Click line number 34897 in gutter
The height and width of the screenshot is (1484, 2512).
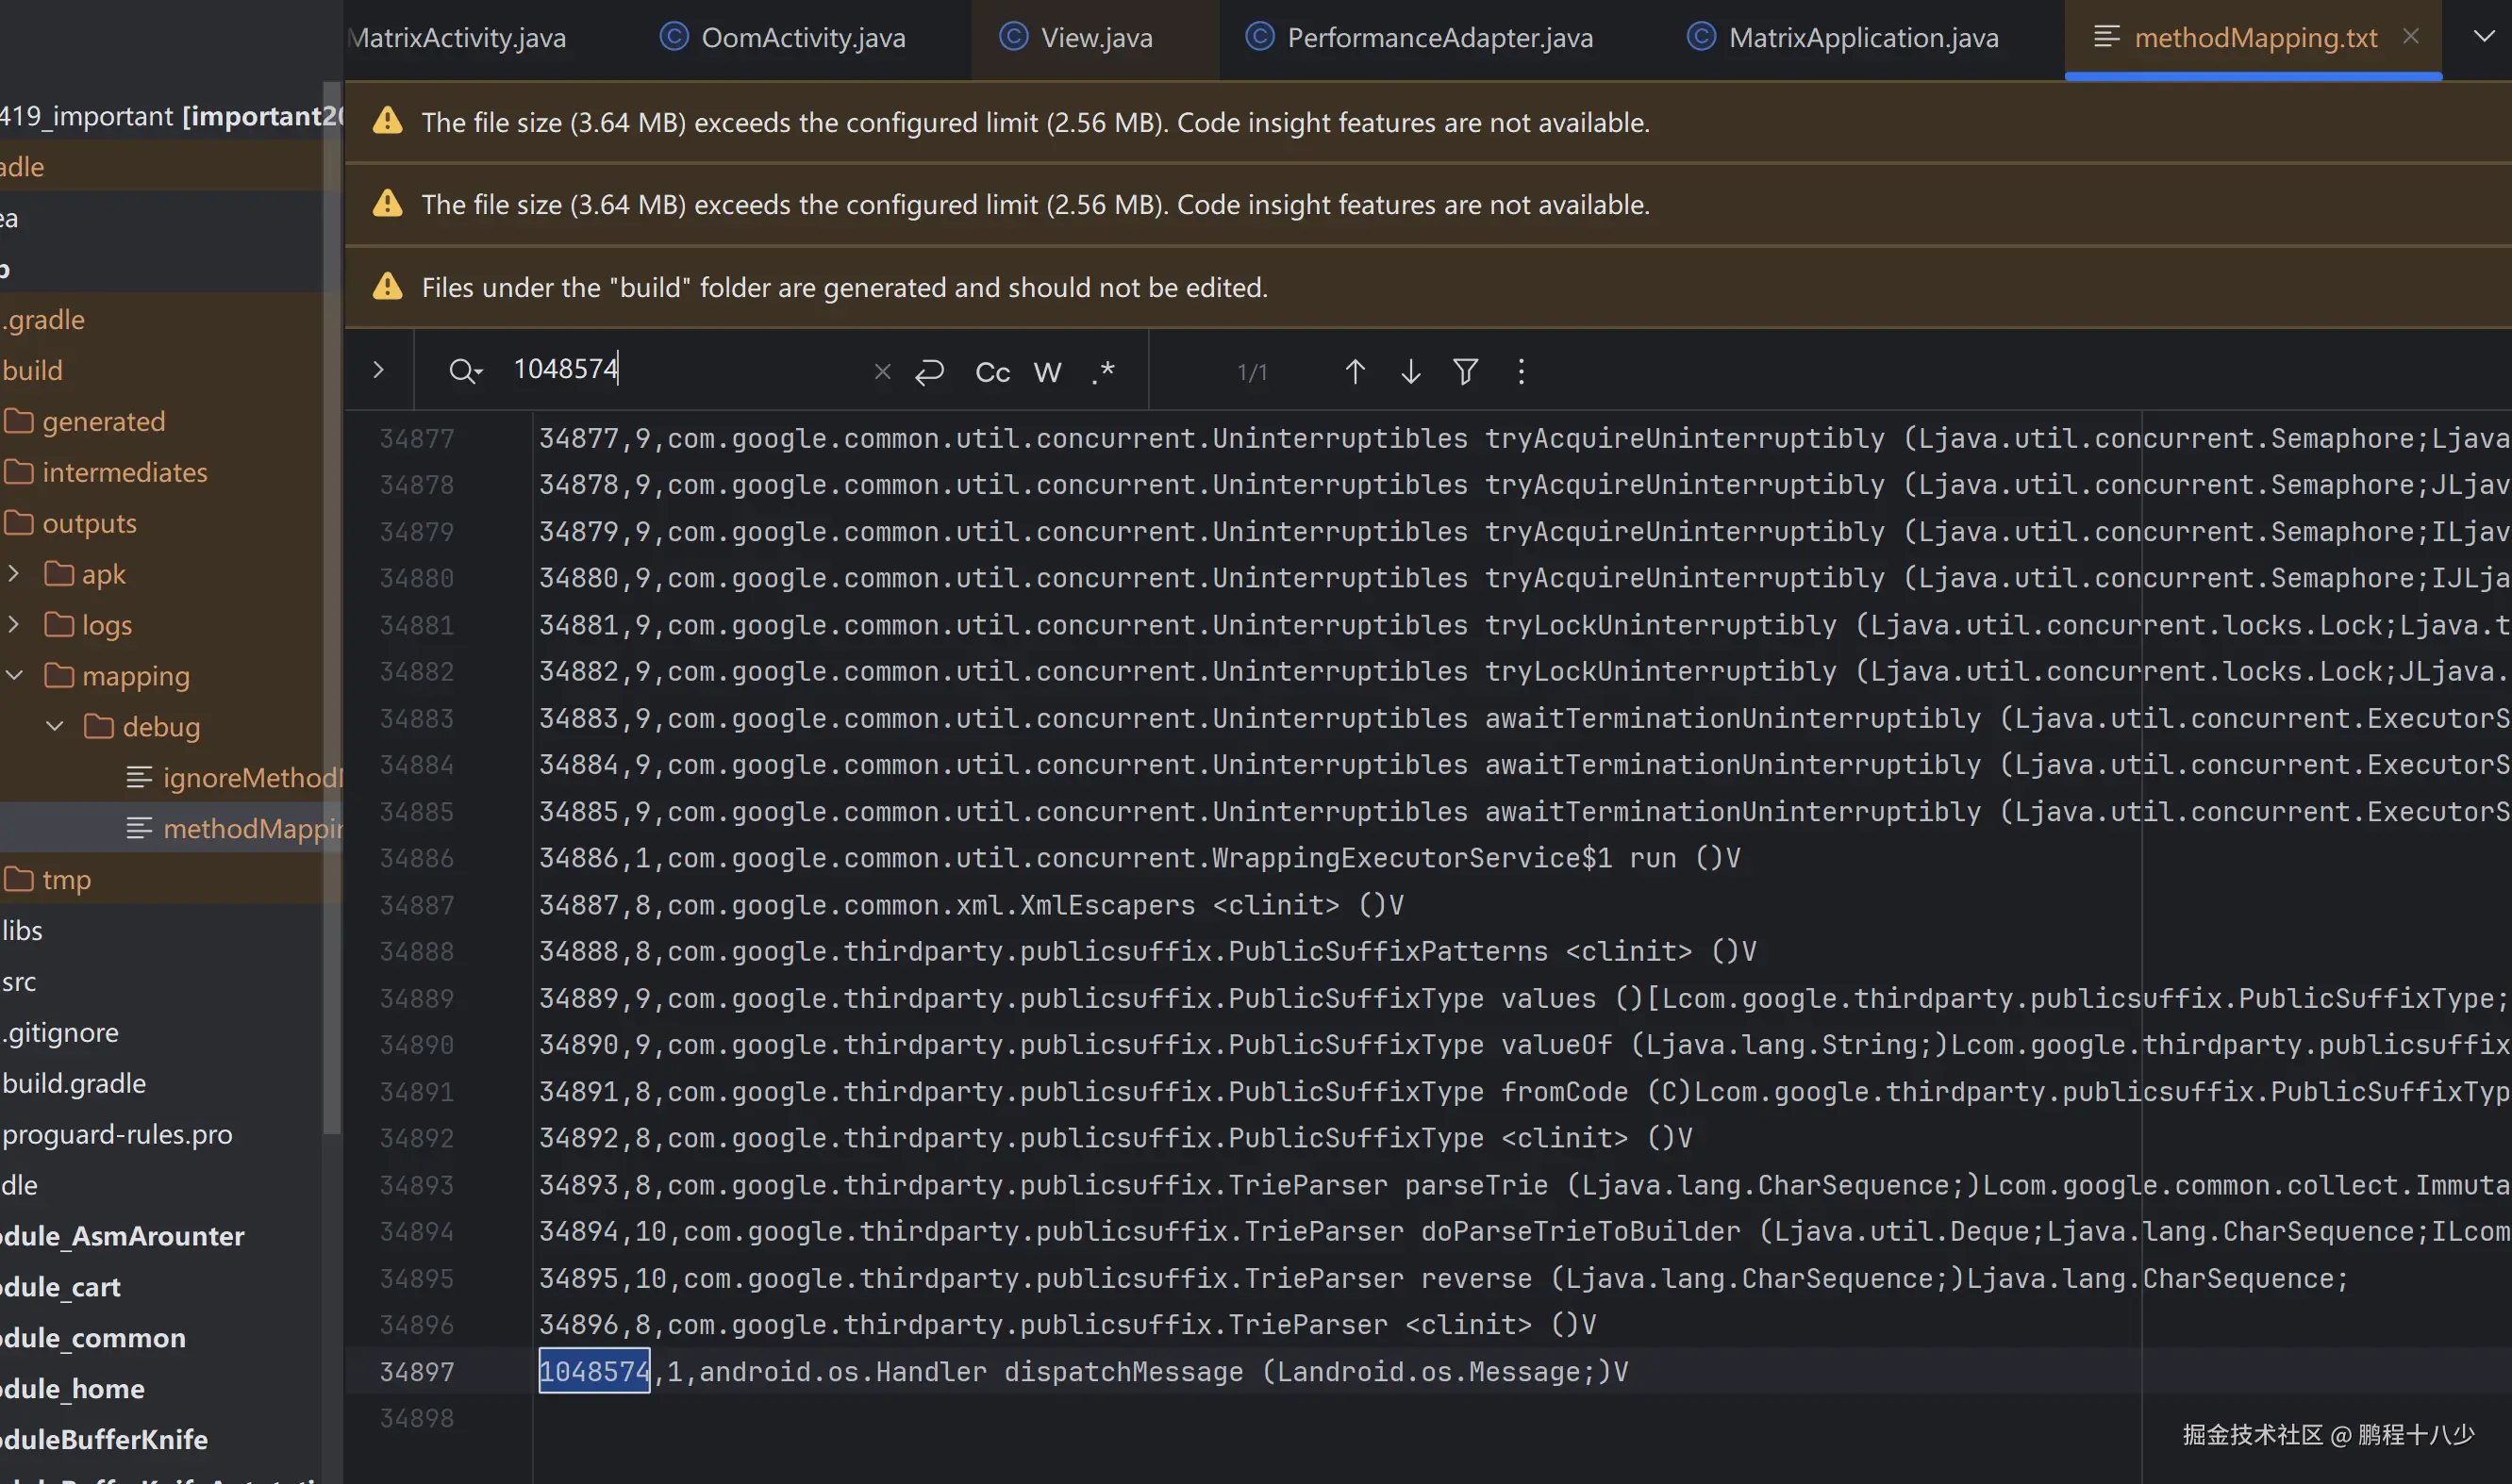click(416, 1372)
